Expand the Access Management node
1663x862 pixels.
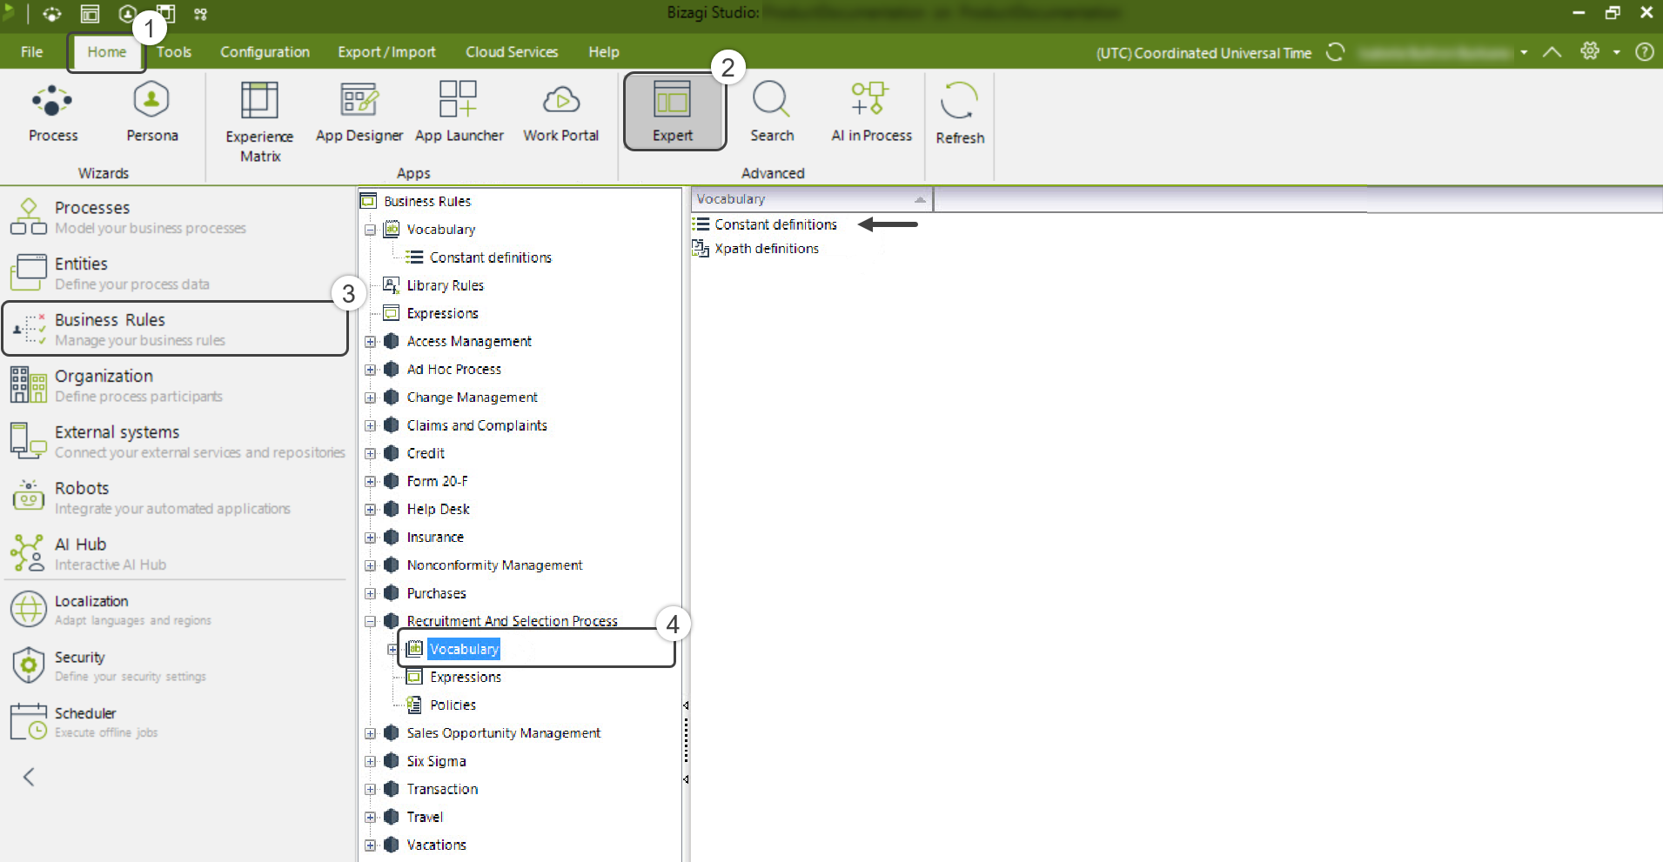371,342
